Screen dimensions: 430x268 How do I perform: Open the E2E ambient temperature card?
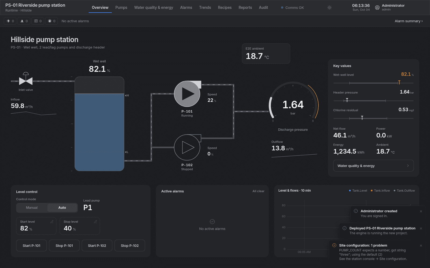[x=266, y=54]
